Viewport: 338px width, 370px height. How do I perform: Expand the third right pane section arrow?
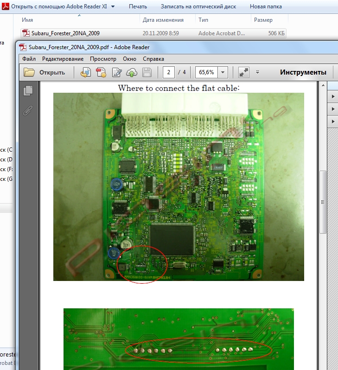click(x=333, y=121)
